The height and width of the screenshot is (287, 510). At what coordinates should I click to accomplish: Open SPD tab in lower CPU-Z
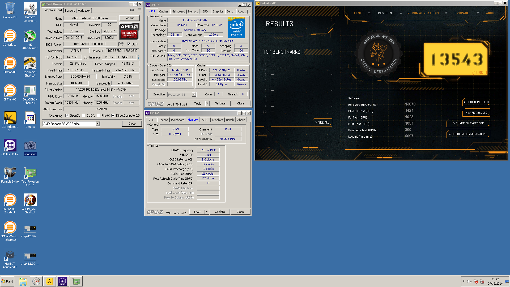(205, 120)
